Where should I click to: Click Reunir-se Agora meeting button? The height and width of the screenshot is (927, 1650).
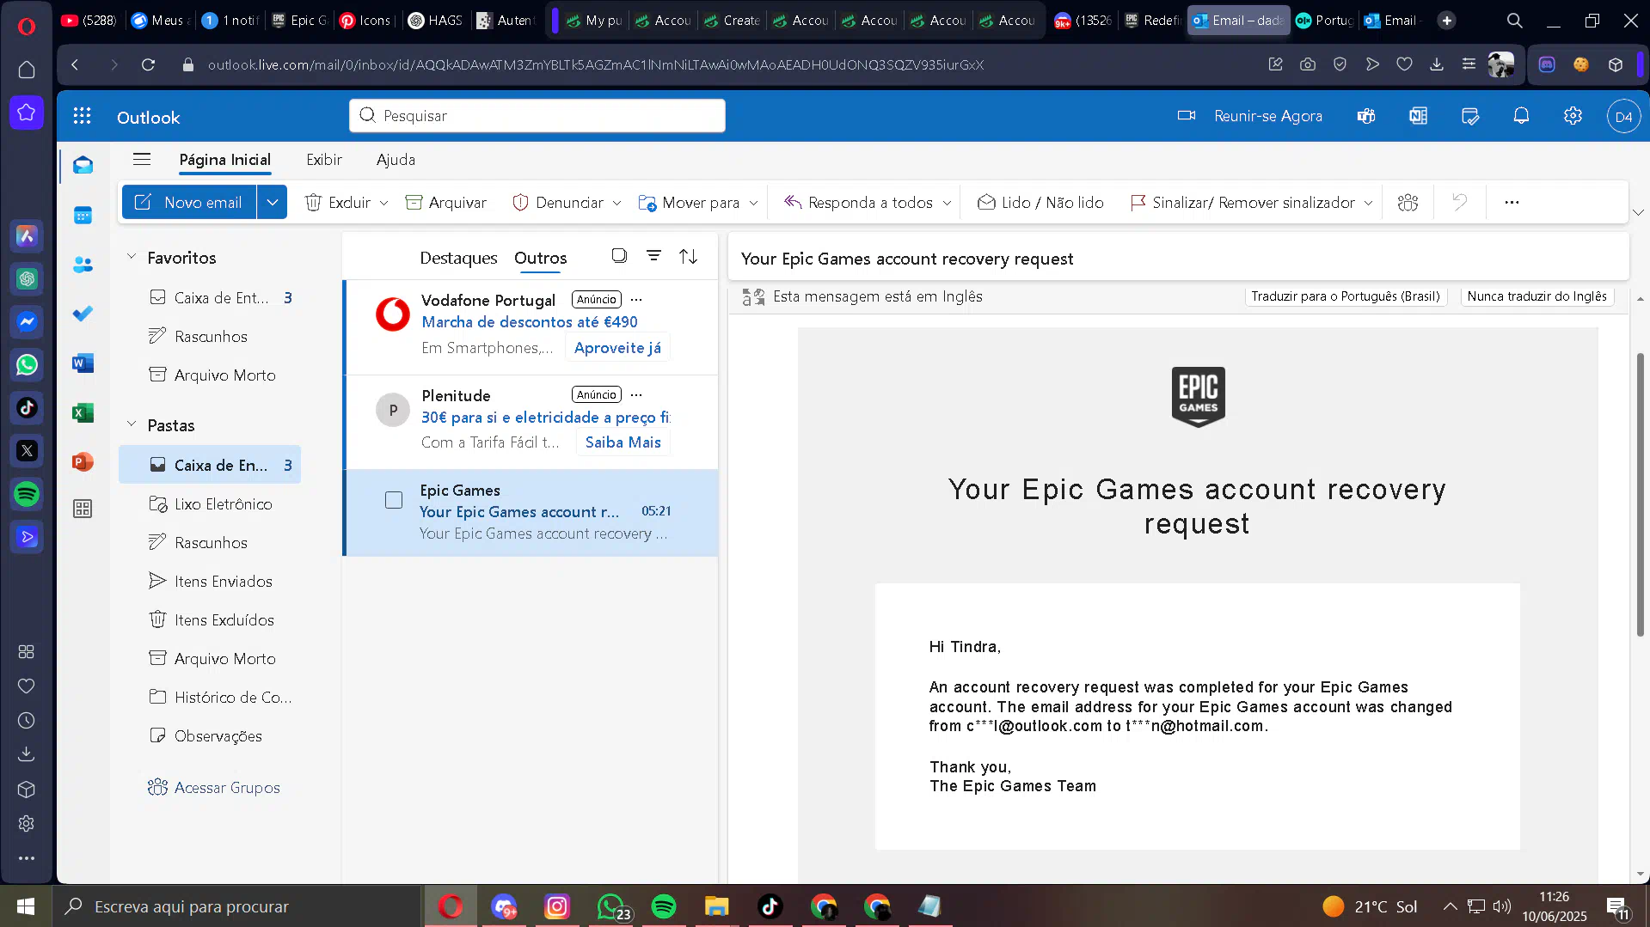[1249, 116]
